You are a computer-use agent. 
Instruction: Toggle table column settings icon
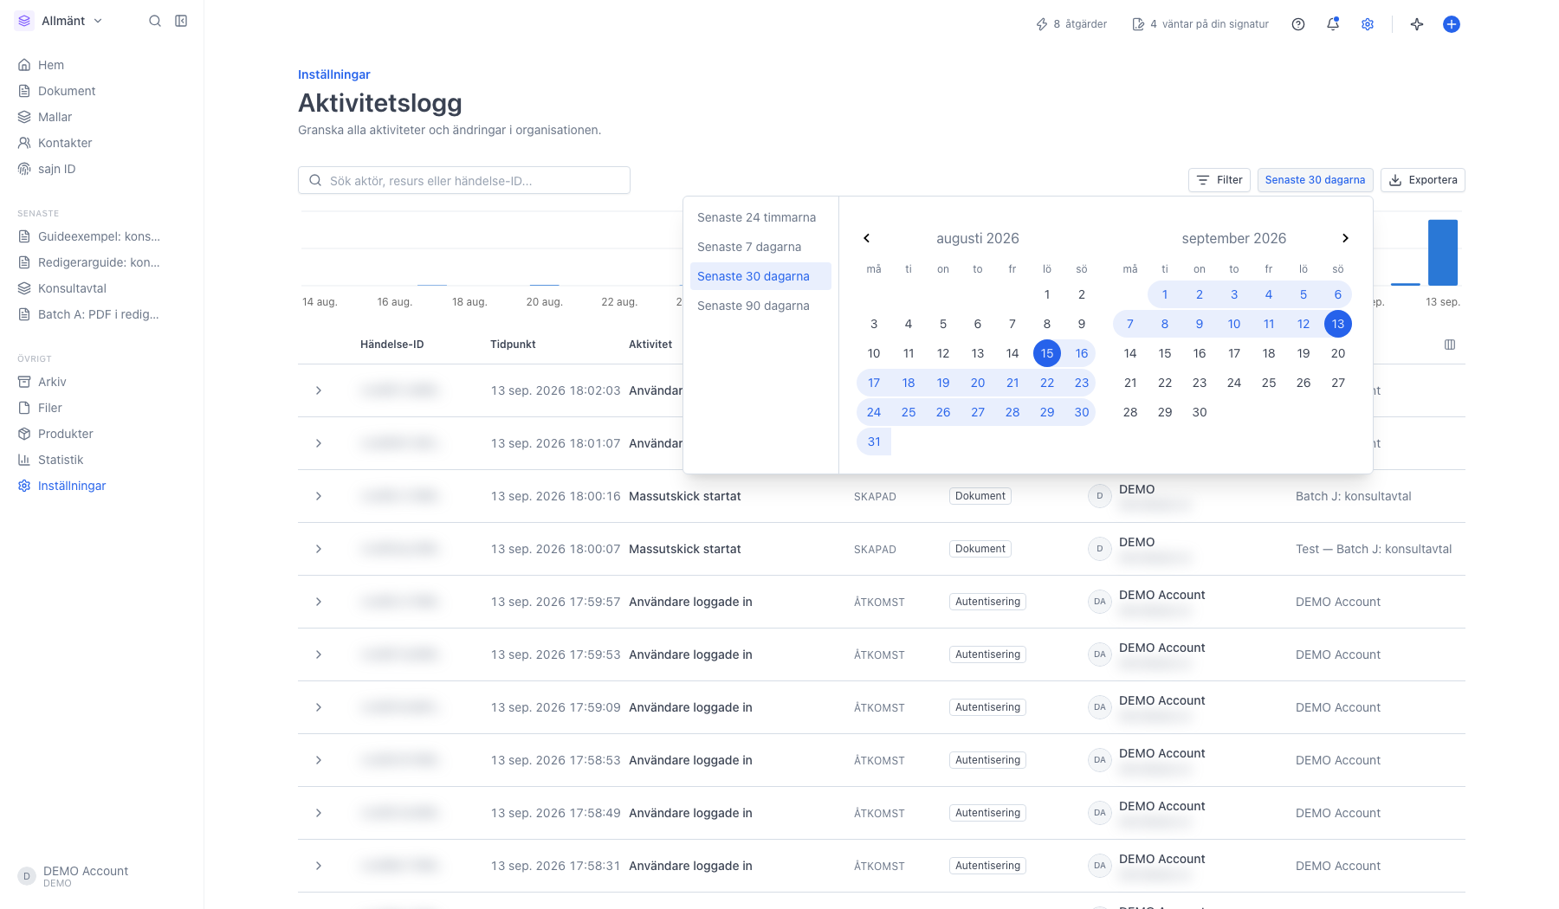[x=1450, y=345]
